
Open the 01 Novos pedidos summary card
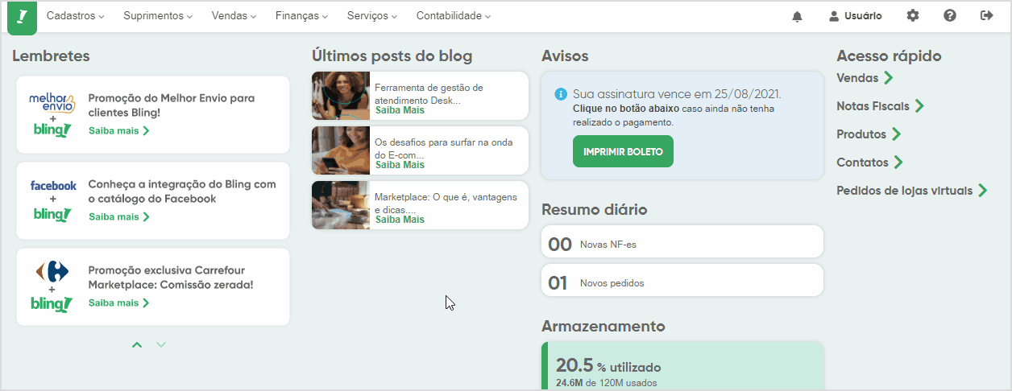point(682,280)
